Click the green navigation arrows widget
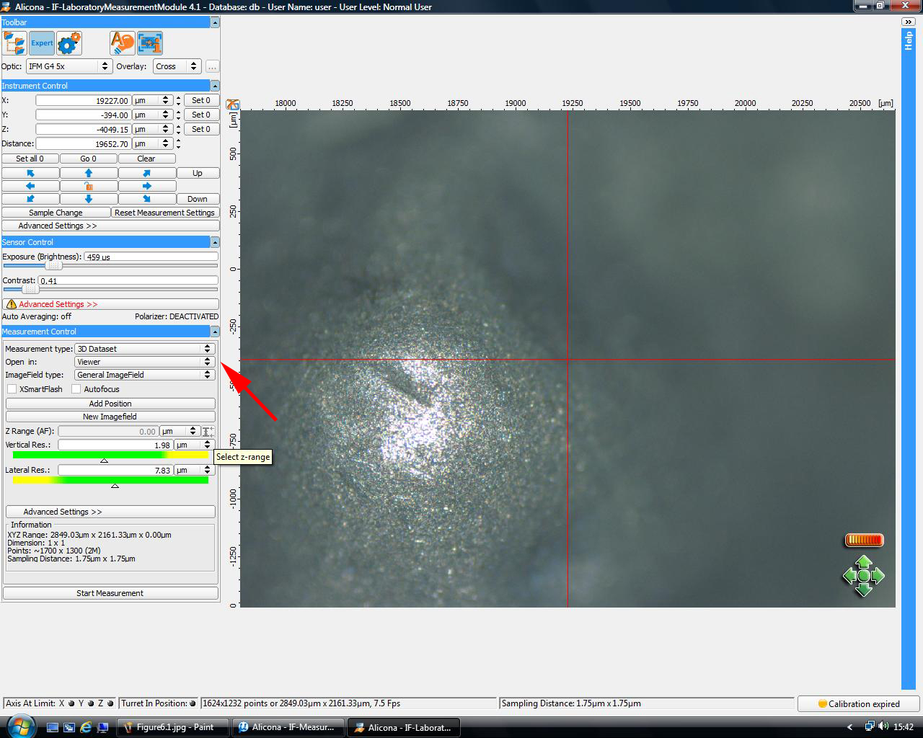 [x=863, y=576]
